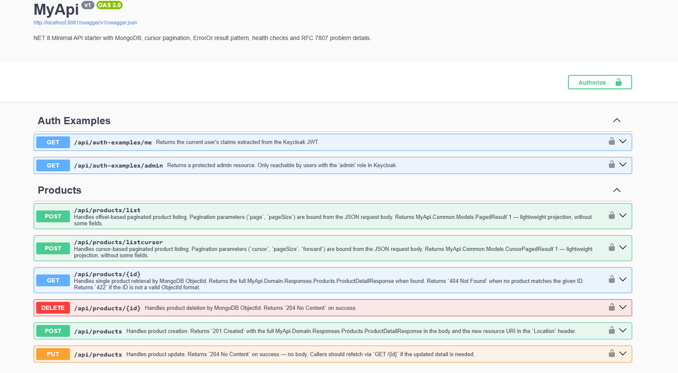Click GET badge for /api/products/{id}
This screenshot has height=373, width=678.
pos(53,280)
